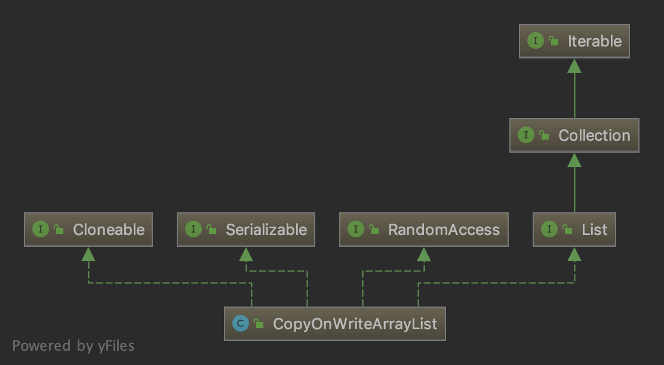Select the RandomAccess interface node label
Screen dimensions: 664x365
pyautogui.click(x=444, y=230)
